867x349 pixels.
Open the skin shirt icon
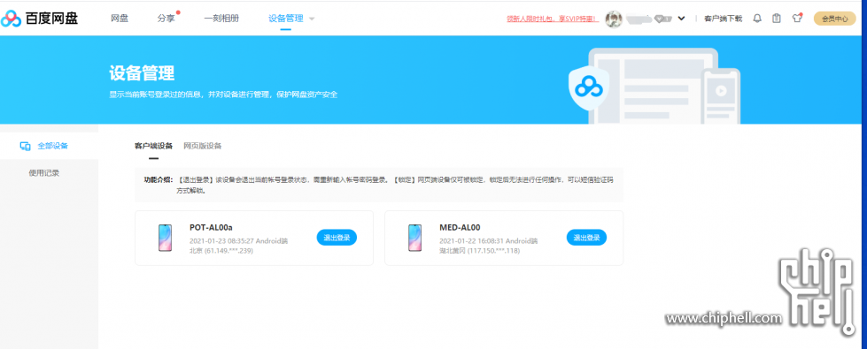pyautogui.click(x=797, y=19)
